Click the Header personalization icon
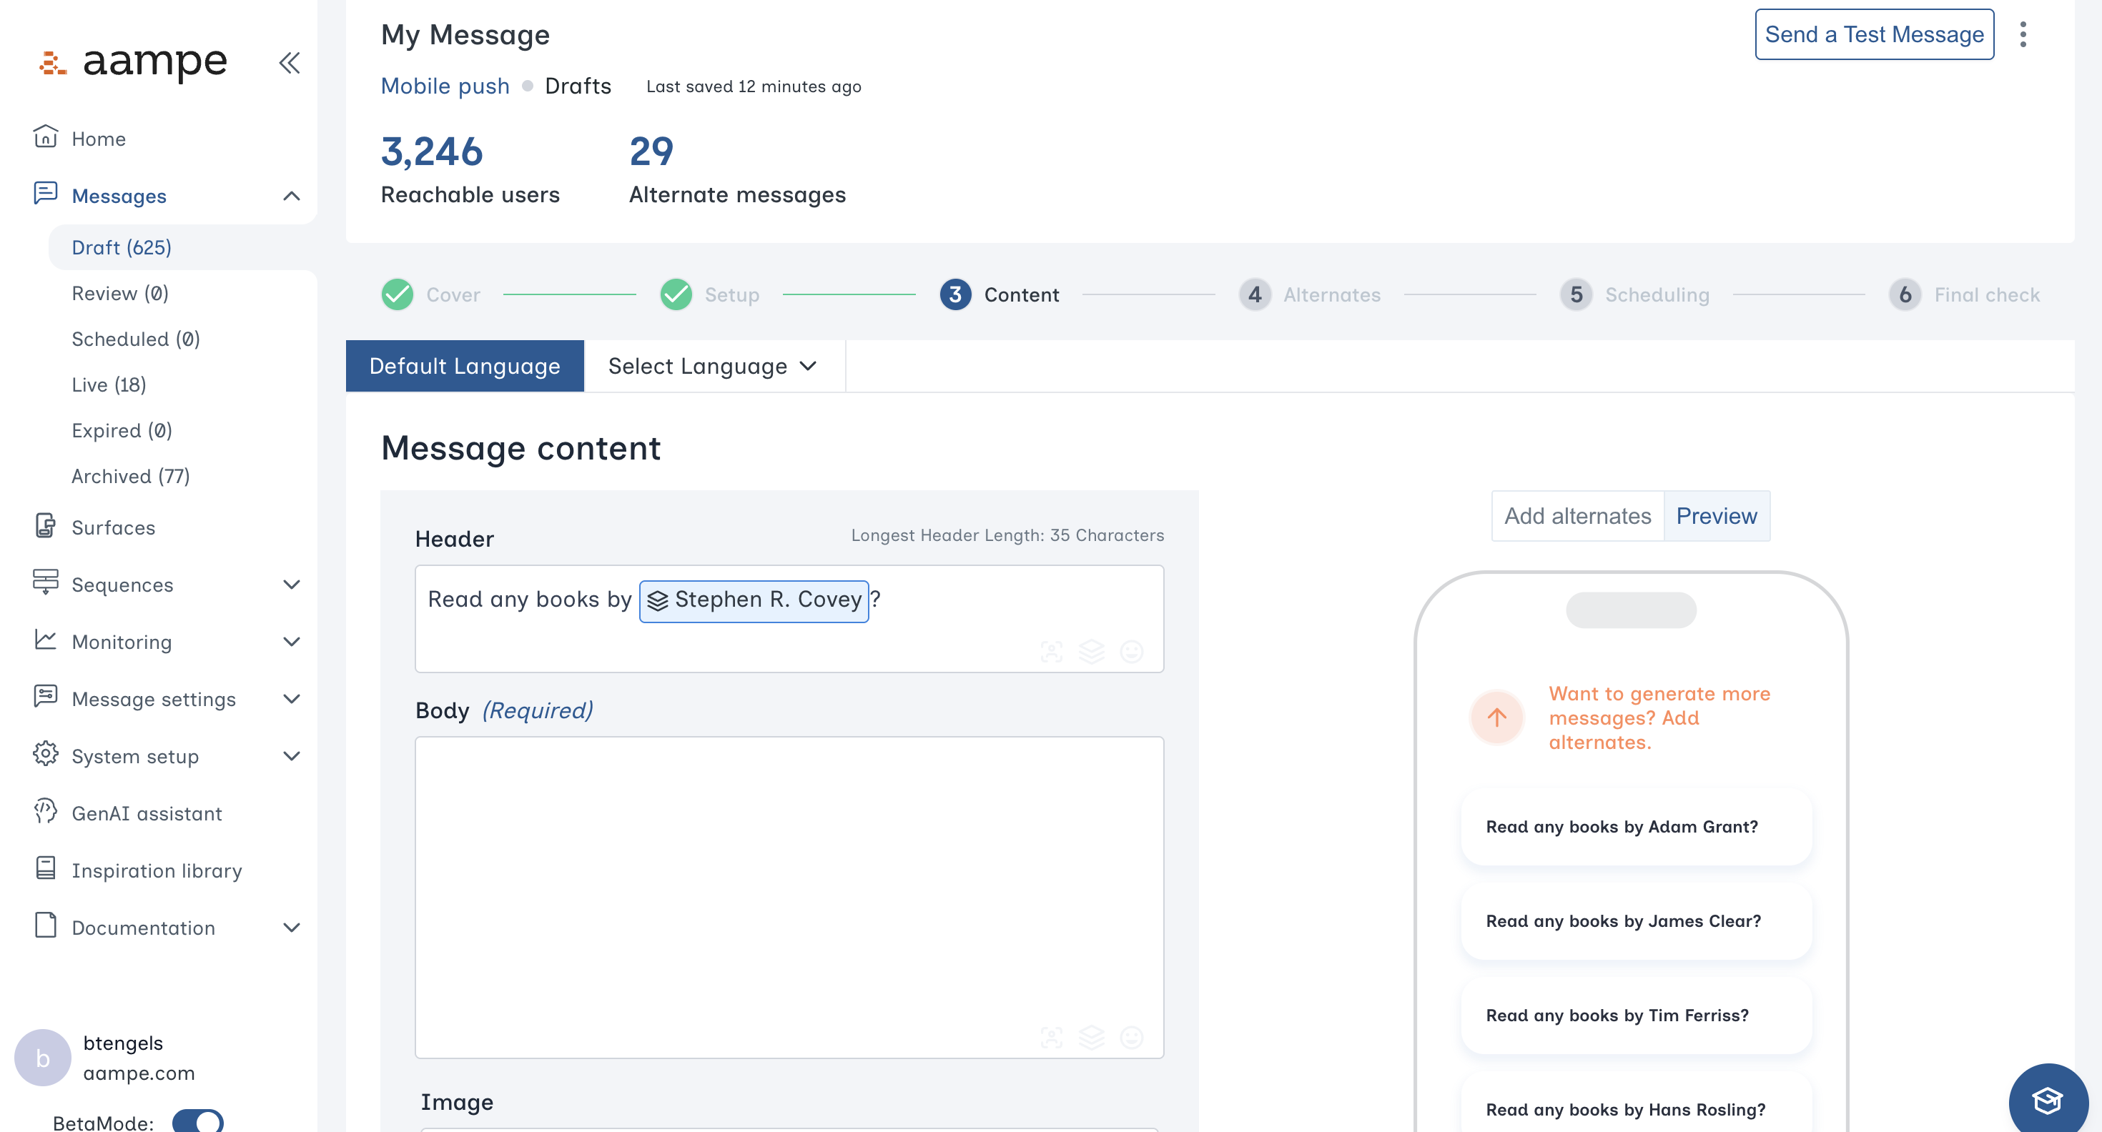 [1052, 651]
